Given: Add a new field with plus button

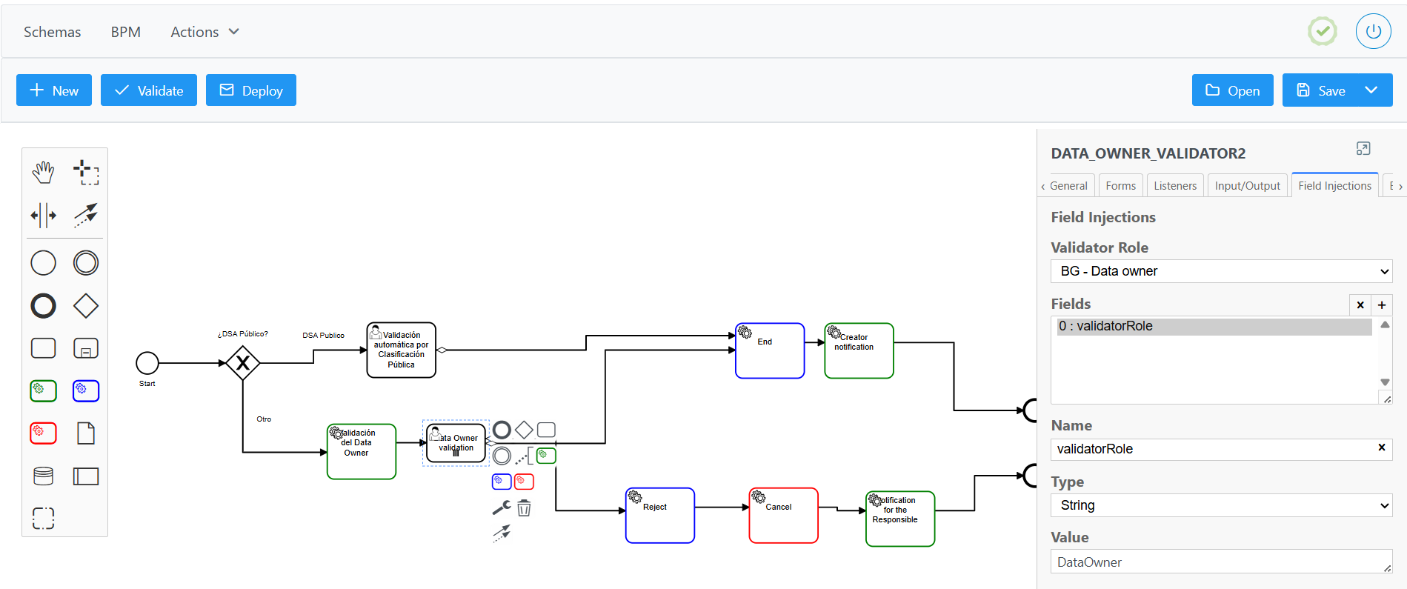Looking at the screenshot, I should pos(1382,305).
